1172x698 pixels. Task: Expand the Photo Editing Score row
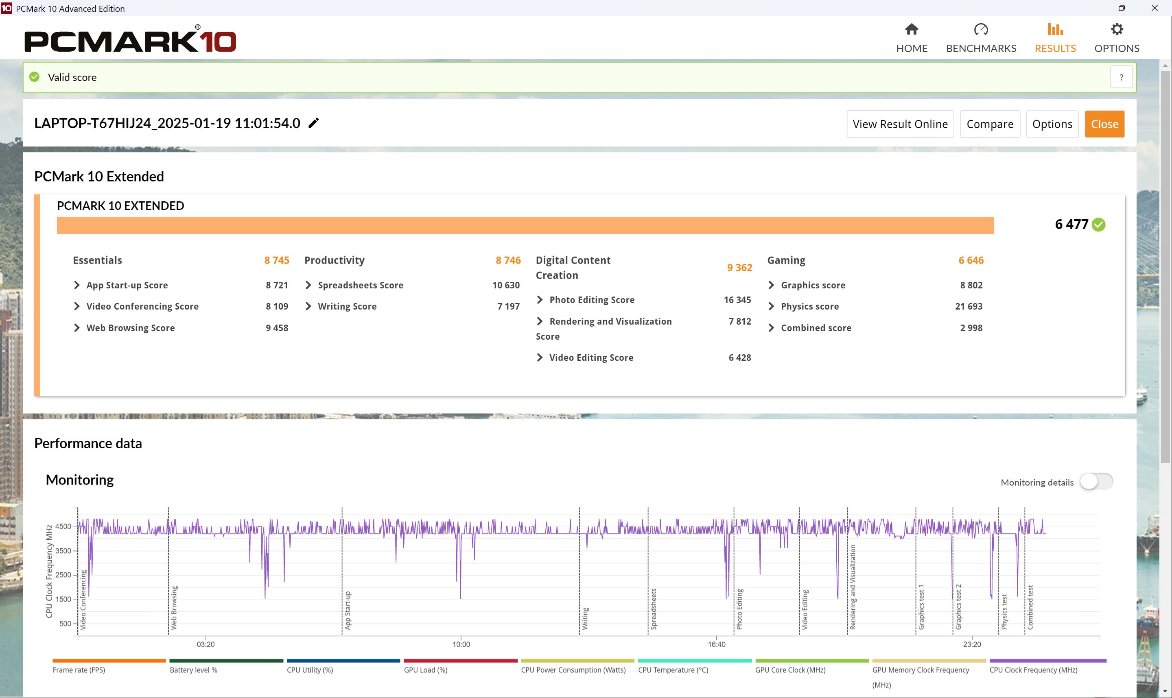pyautogui.click(x=540, y=300)
